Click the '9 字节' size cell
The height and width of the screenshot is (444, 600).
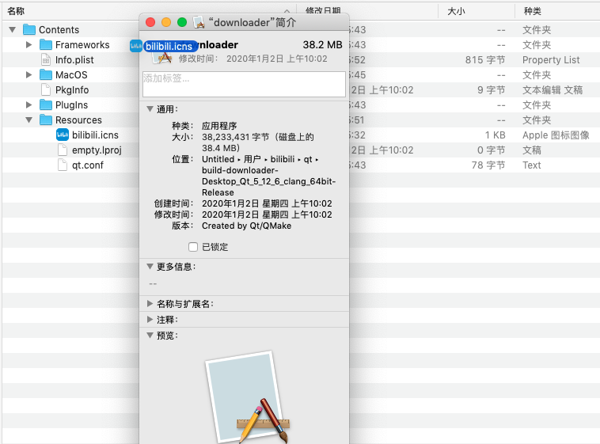click(x=492, y=90)
